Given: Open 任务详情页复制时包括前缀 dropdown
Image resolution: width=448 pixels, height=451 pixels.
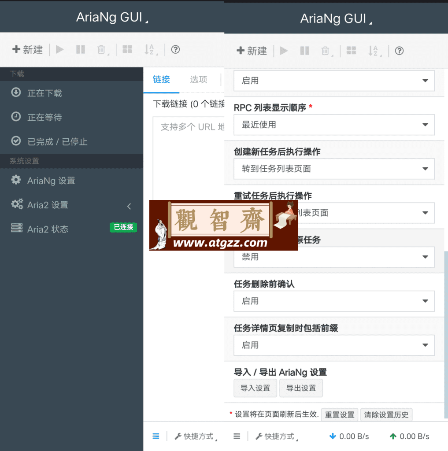Looking at the screenshot, I should tap(334, 345).
